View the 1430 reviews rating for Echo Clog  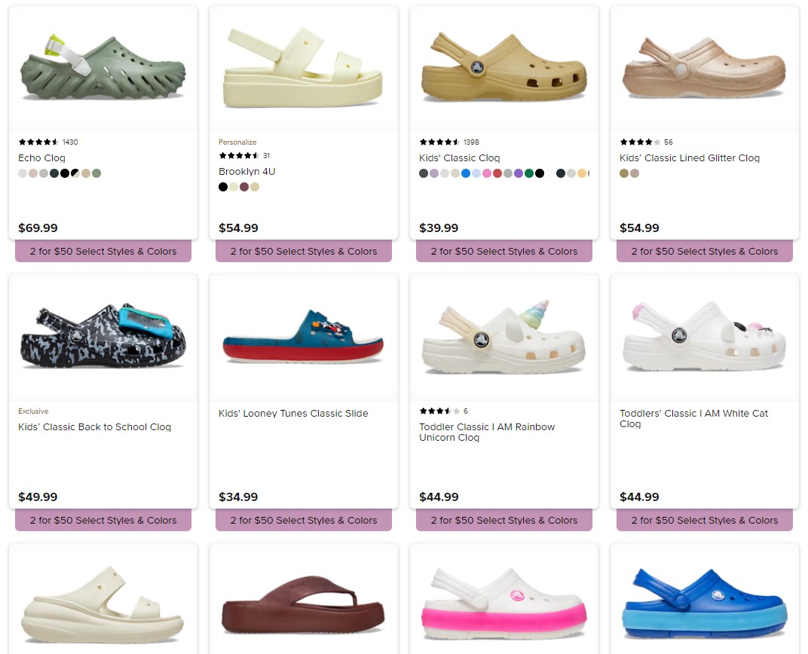(x=48, y=142)
